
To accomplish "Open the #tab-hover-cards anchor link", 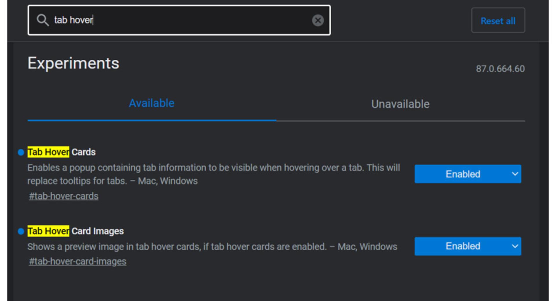I will coord(63,196).
